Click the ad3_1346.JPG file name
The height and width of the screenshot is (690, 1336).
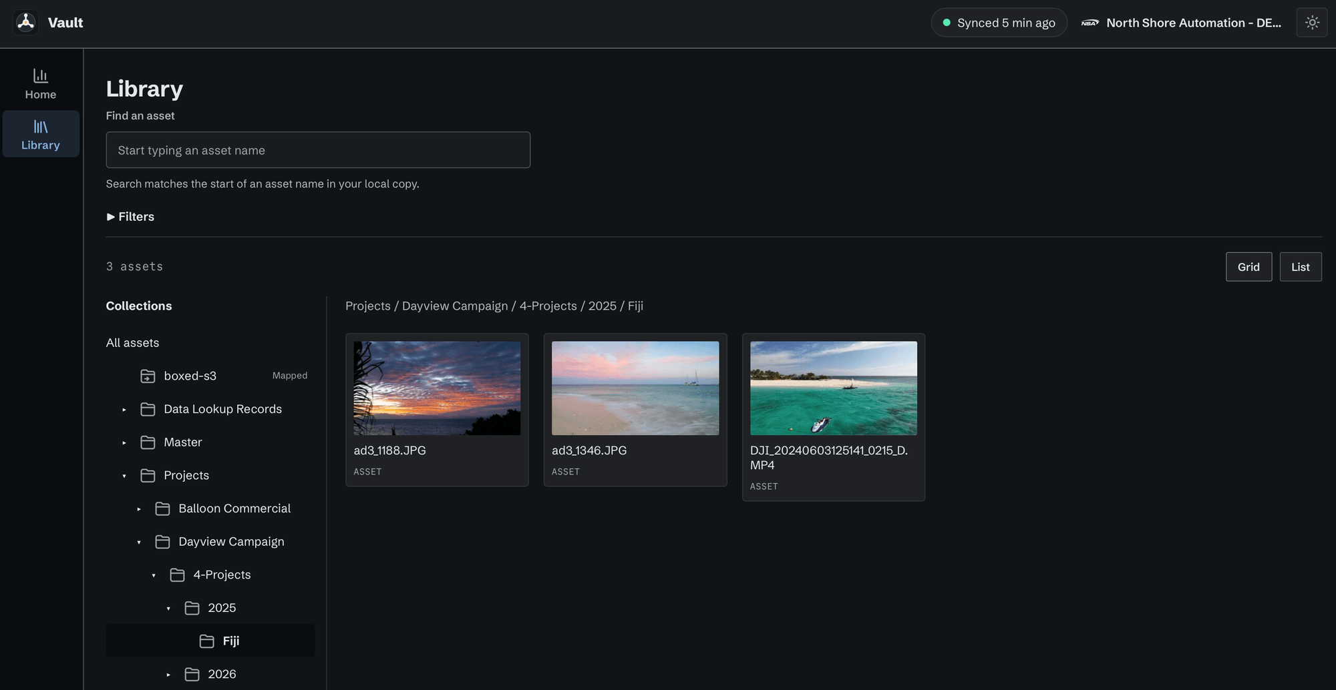pos(589,450)
